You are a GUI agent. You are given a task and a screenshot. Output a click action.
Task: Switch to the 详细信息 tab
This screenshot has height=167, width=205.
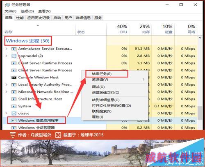(83, 18)
